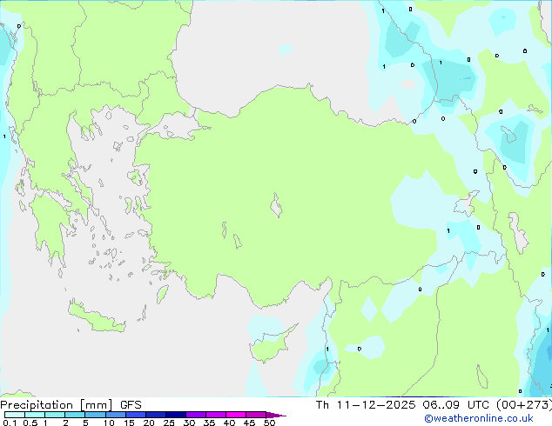Pick the 25–30 mm legend swatch
The image size is (552, 426).
click(x=176, y=415)
